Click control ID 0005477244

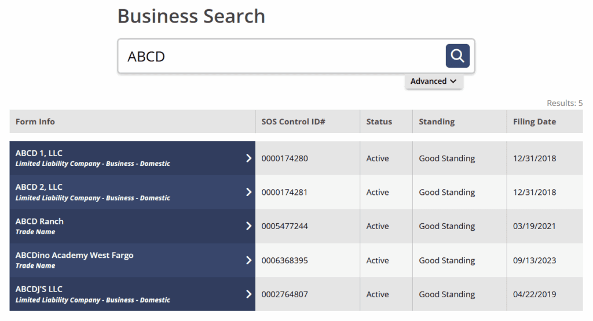(285, 226)
